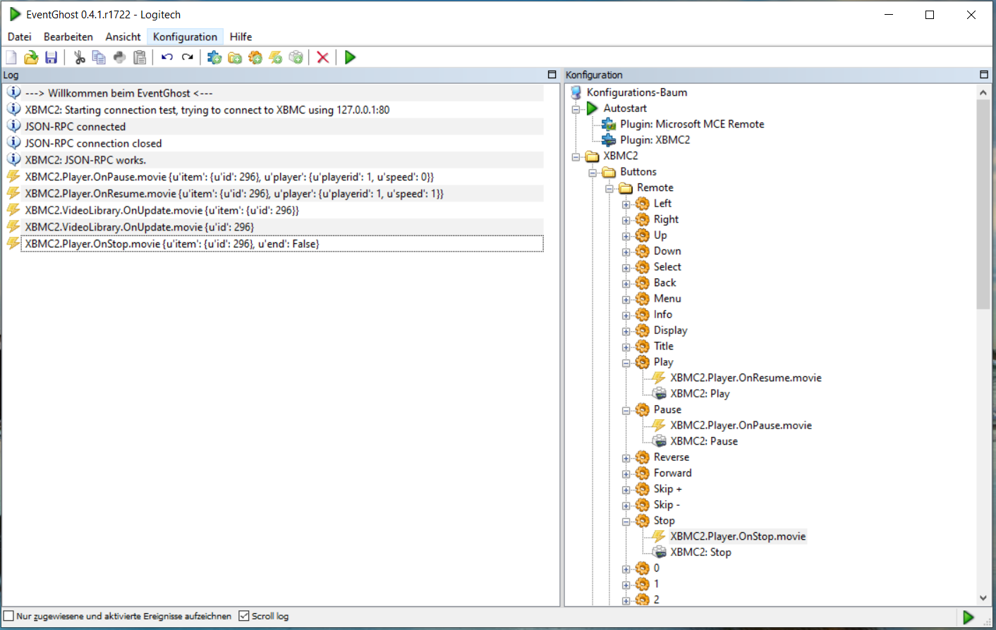Open the Ansicht menu

(x=123, y=37)
